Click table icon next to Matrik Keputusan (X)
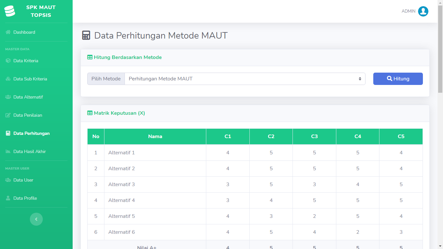Image resolution: width=443 pixels, height=249 pixels. 90,113
